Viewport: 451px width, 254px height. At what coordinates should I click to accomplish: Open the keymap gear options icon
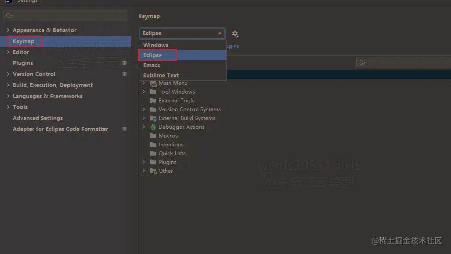tap(235, 34)
